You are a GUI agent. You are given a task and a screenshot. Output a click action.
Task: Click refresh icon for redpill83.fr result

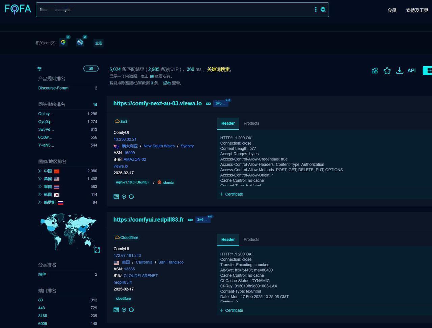pos(131,310)
